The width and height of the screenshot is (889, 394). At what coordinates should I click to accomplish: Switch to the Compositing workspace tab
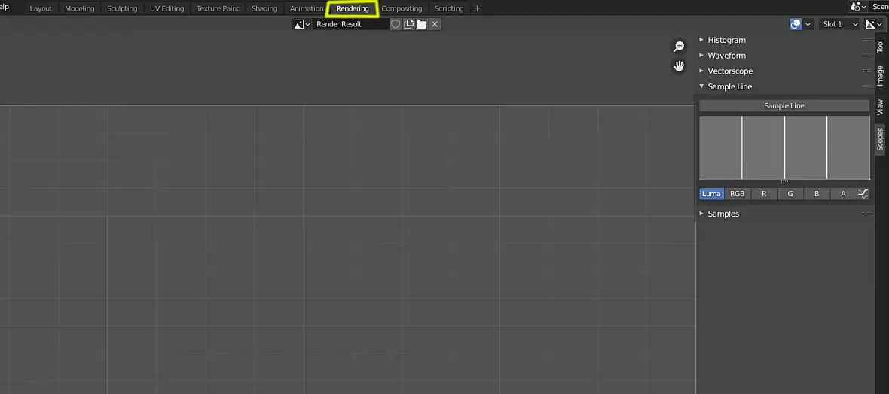402,8
